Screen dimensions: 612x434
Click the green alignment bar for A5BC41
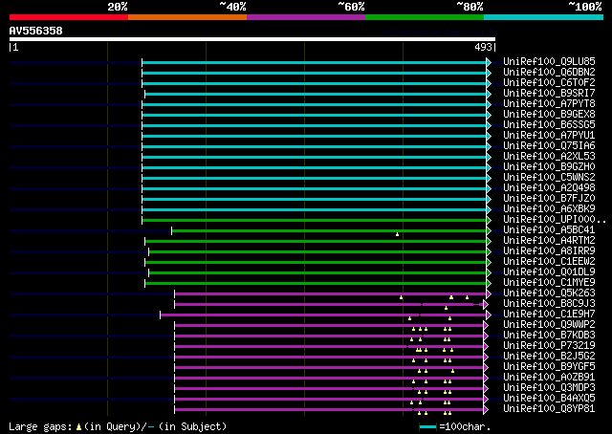tap(329, 231)
